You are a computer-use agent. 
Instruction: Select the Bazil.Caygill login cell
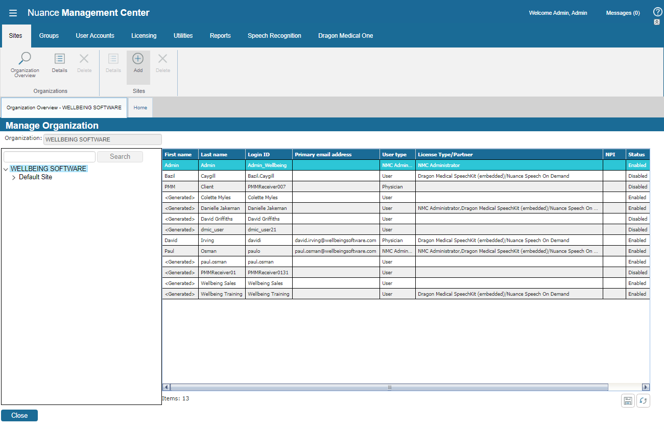[x=269, y=176]
